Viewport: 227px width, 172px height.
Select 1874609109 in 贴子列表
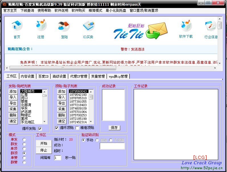78,108
